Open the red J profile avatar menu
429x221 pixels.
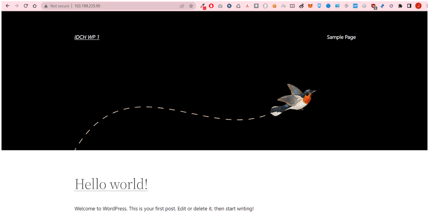[418, 6]
